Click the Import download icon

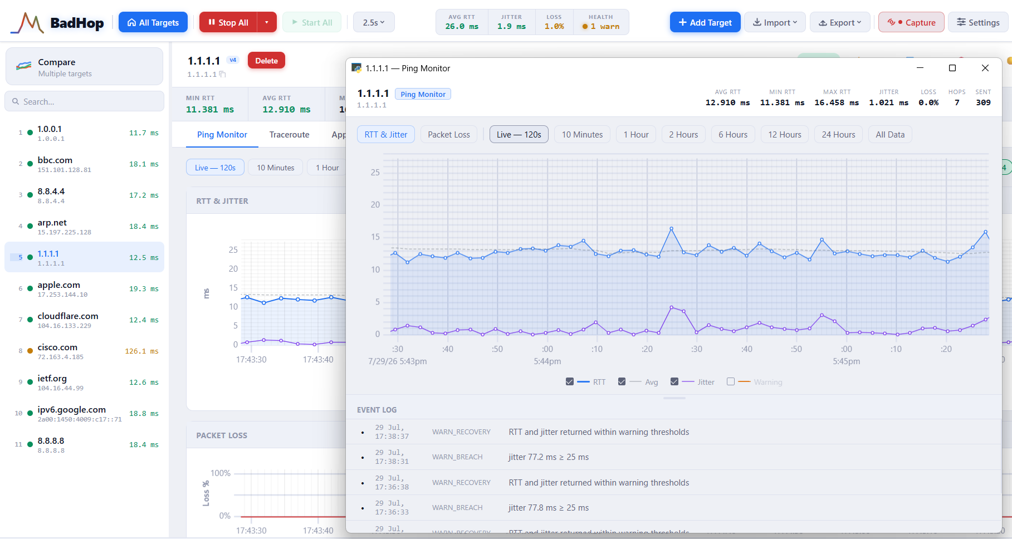coord(757,22)
